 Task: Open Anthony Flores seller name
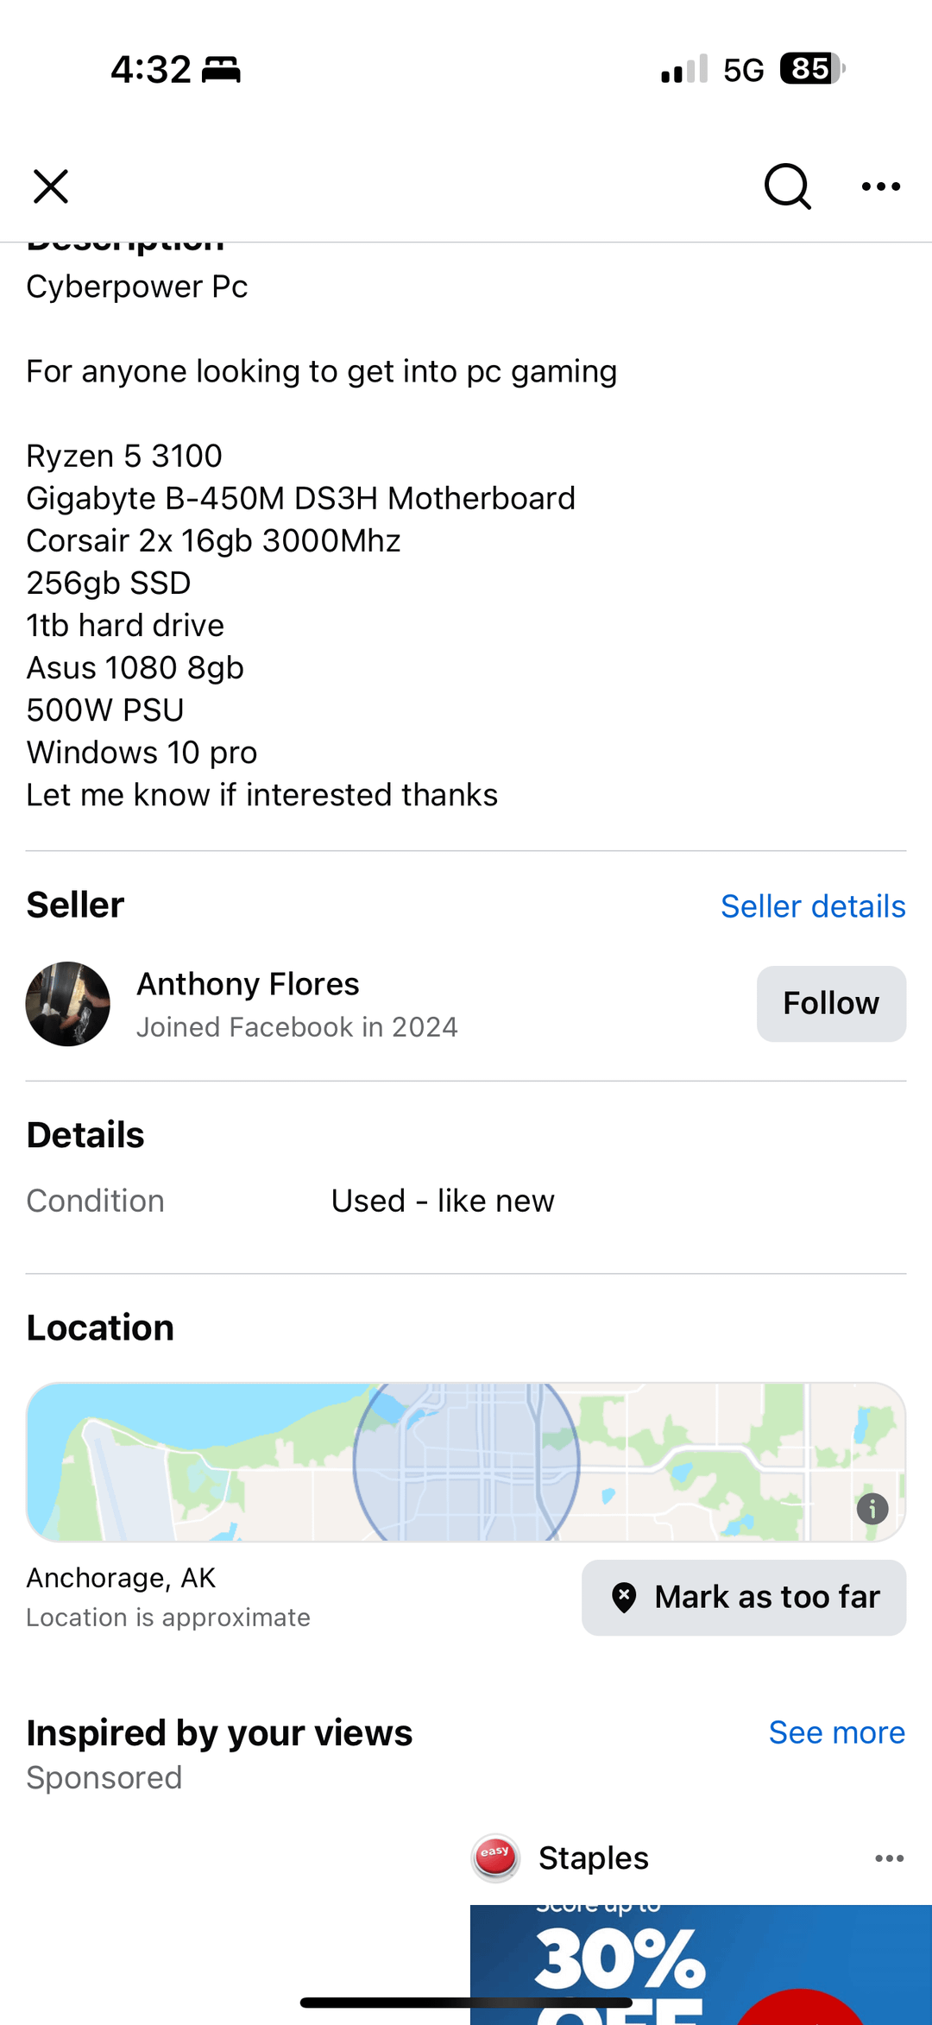point(248,984)
